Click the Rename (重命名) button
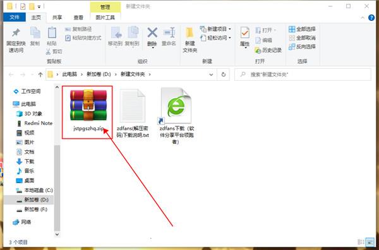Viewport: 379px width, 250px height. pos(169,36)
